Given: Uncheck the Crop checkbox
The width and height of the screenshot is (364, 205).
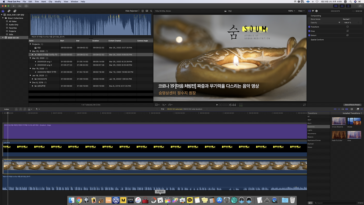Looking at the screenshot, I should (x=309, y=31).
